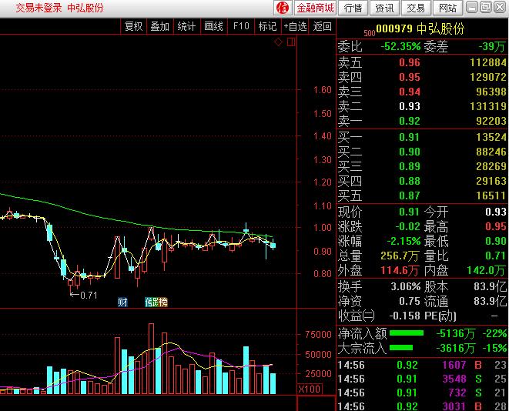This screenshot has width=509, height=411.
Task: Click the F10 company info button
Action: (241, 26)
